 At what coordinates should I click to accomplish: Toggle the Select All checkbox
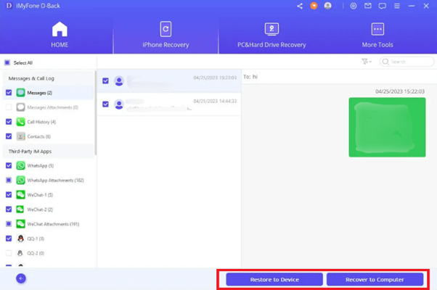(x=7, y=62)
